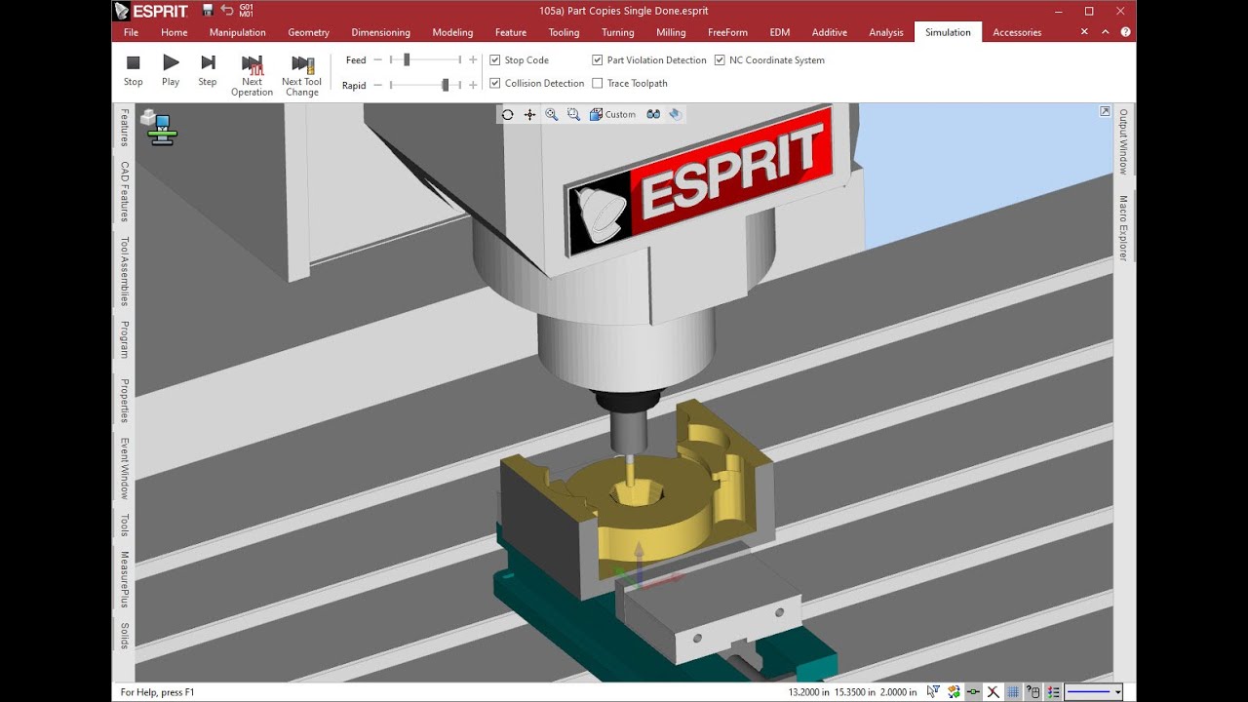Select the Rotate view tool

(x=508, y=114)
